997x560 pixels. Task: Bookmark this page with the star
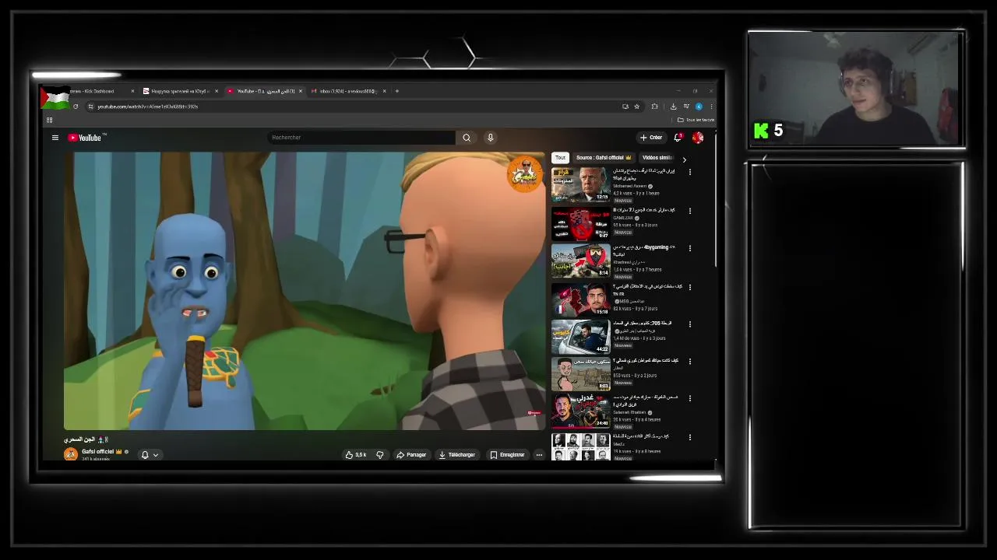click(636, 107)
